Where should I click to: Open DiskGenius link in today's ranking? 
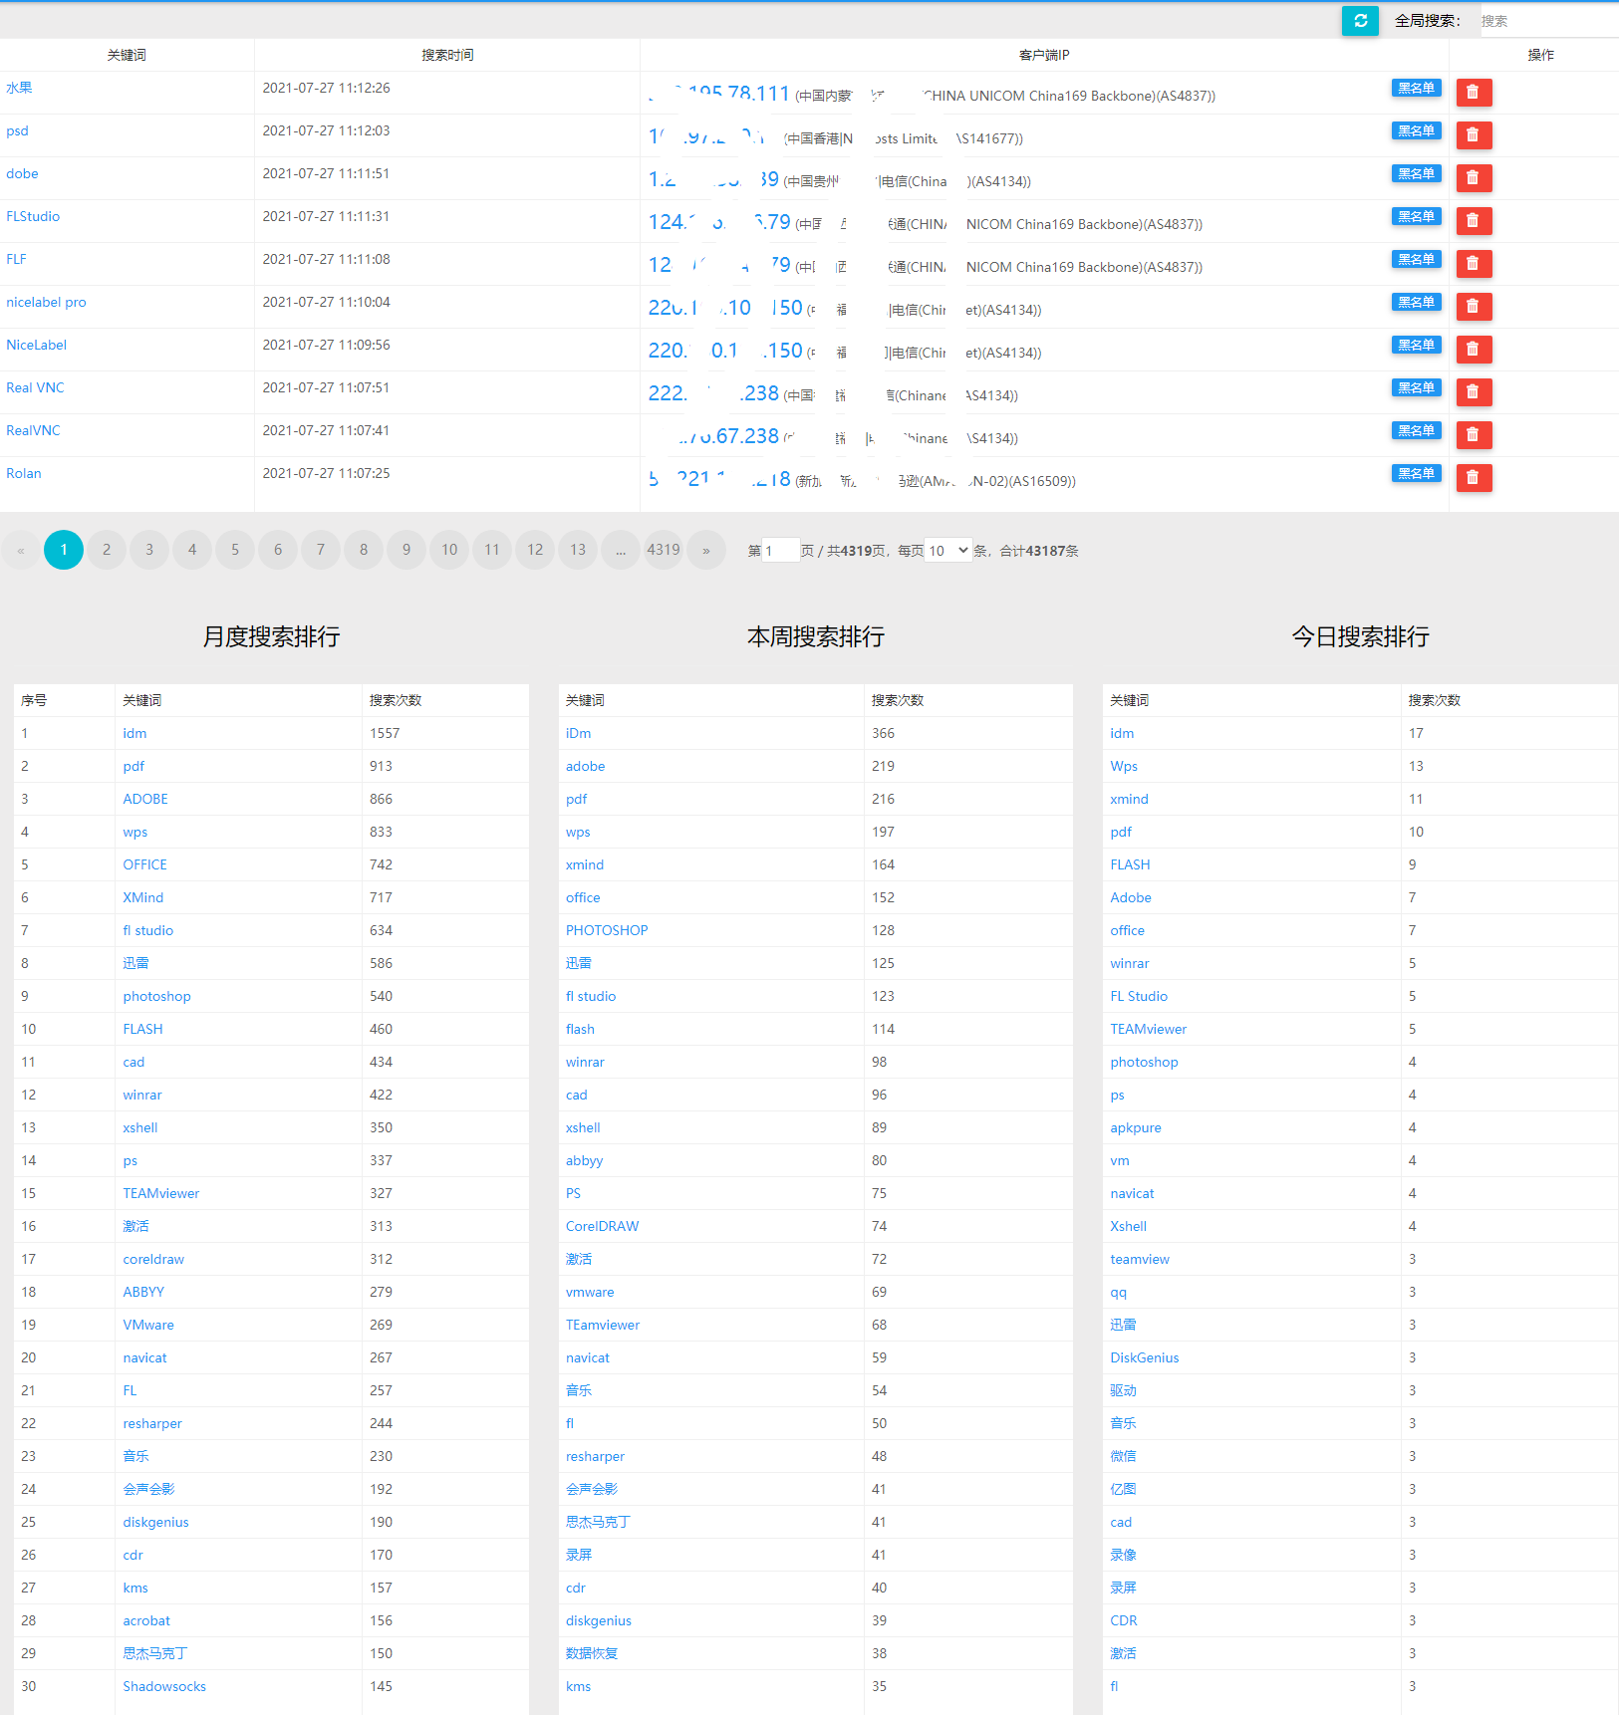[1144, 1358]
